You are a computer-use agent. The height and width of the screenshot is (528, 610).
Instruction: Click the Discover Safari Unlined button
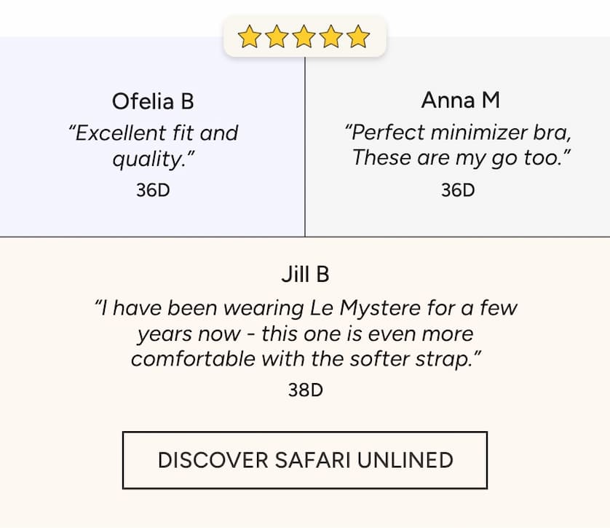(x=305, y=460)
